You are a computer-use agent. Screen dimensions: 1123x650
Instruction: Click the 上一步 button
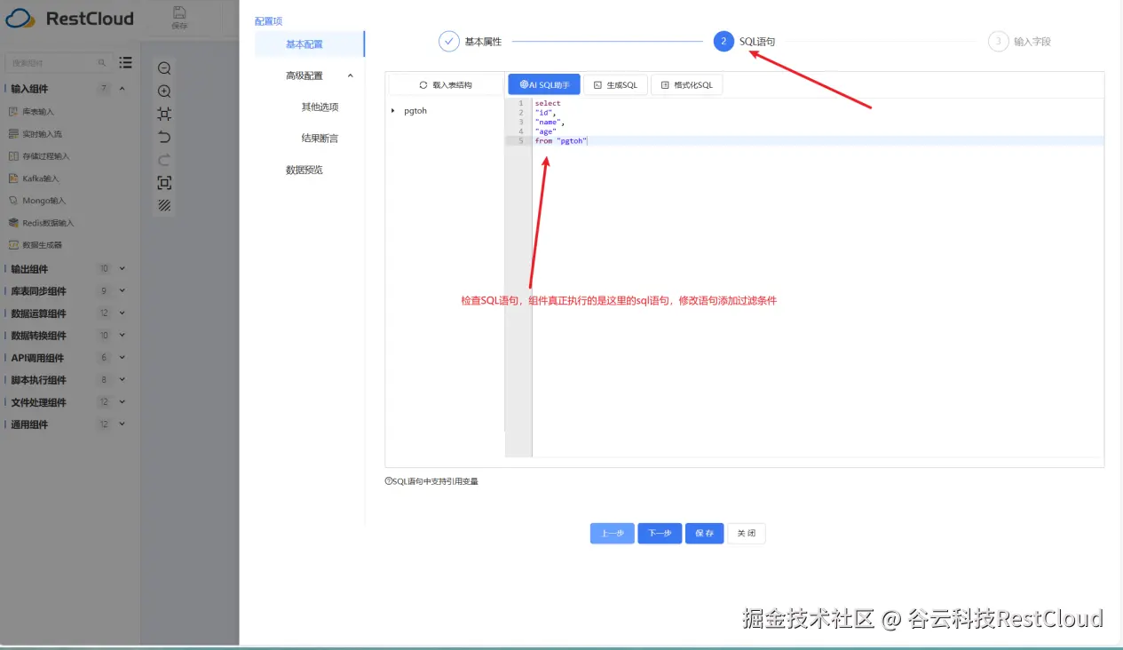(613, 534)
